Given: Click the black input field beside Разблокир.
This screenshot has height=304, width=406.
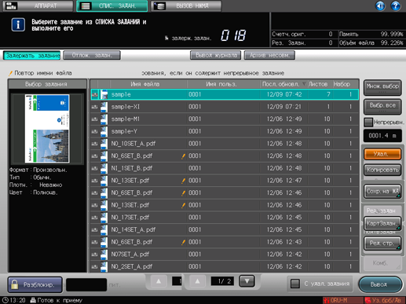Looking at the screenshot, I should pyautogui.click(x=86, y=284).
